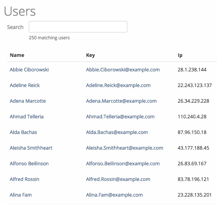This screenshot has height=205, width=217.
Task: Select the Alina.Fam@example.com key link
Action: pyautogui.click(x=114, y=195)
